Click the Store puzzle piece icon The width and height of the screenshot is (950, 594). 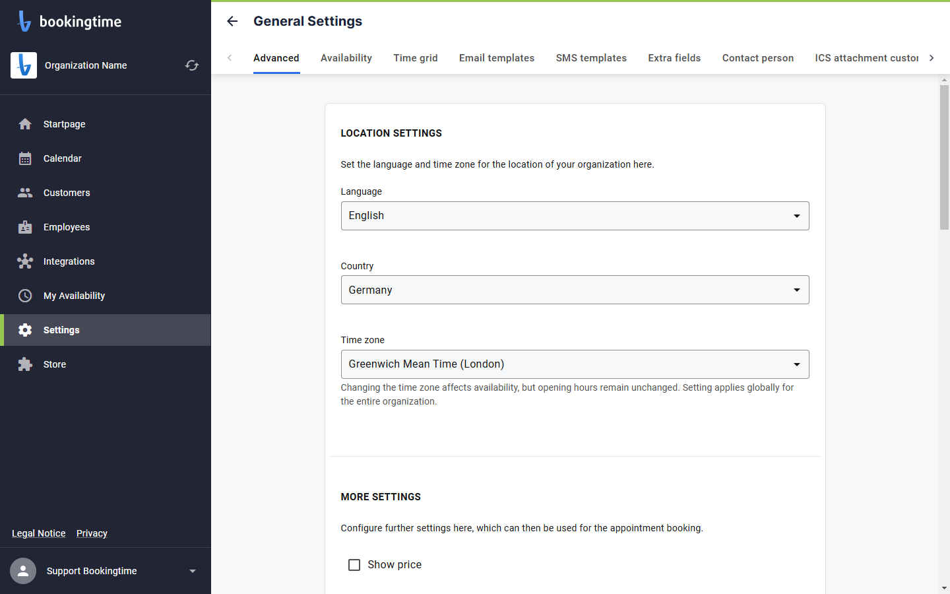(25, 364)
